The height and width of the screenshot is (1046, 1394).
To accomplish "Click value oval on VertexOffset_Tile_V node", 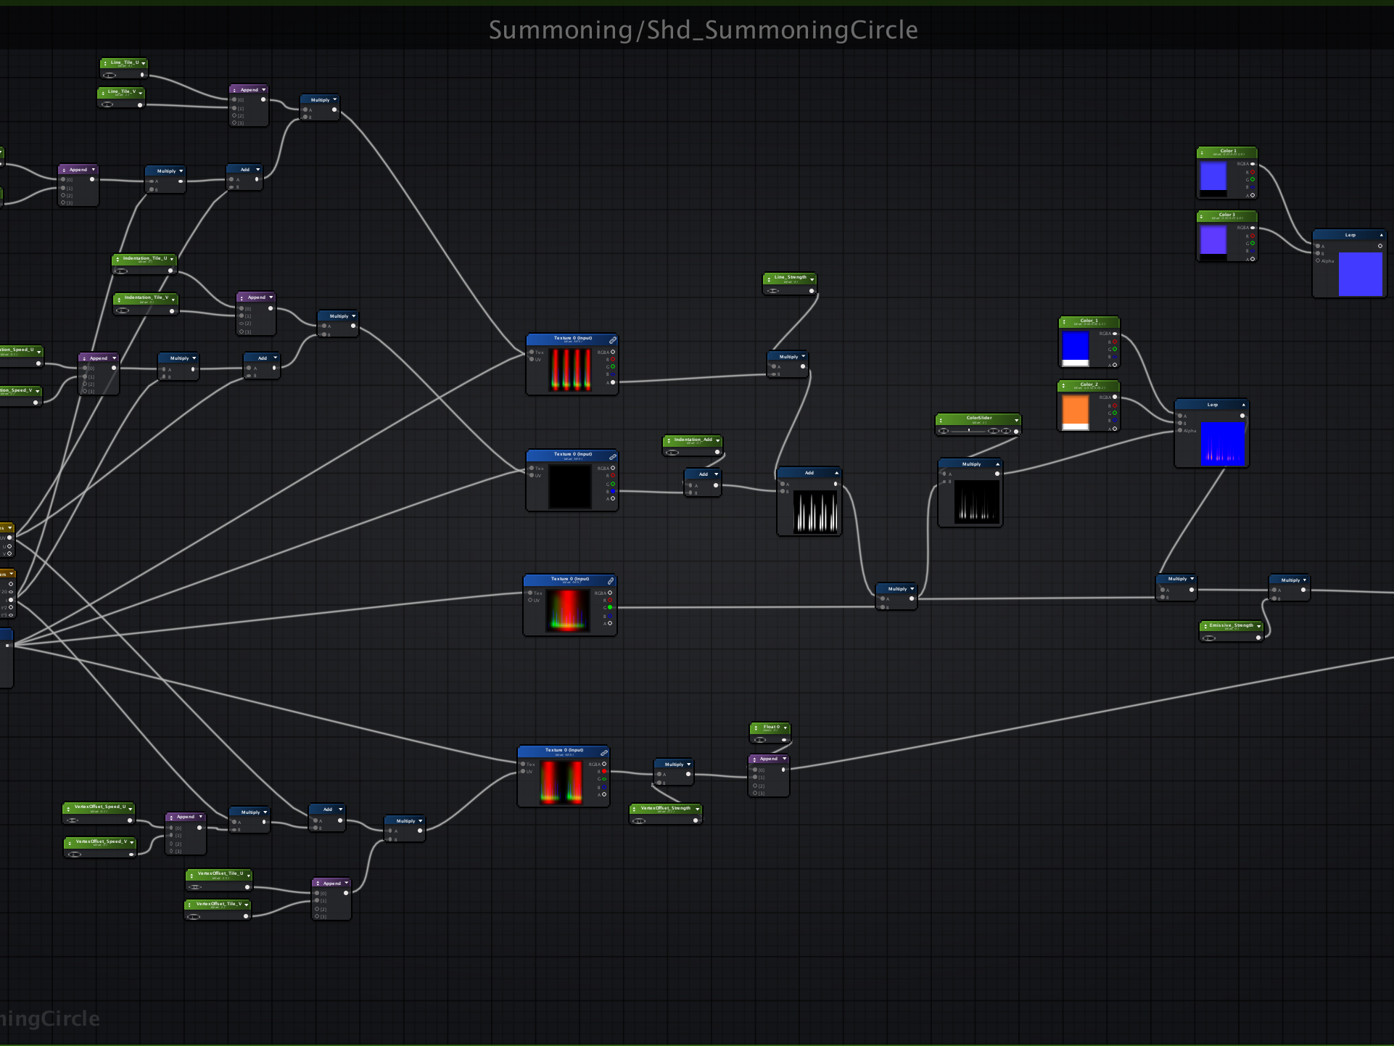I will [194, 917].
